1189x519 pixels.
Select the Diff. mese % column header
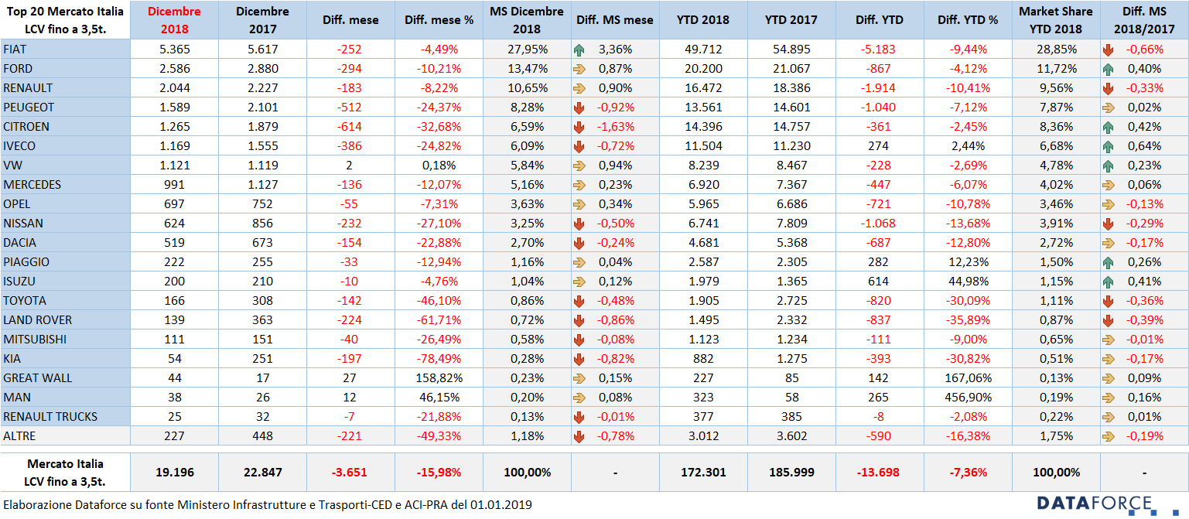[439, 20]
